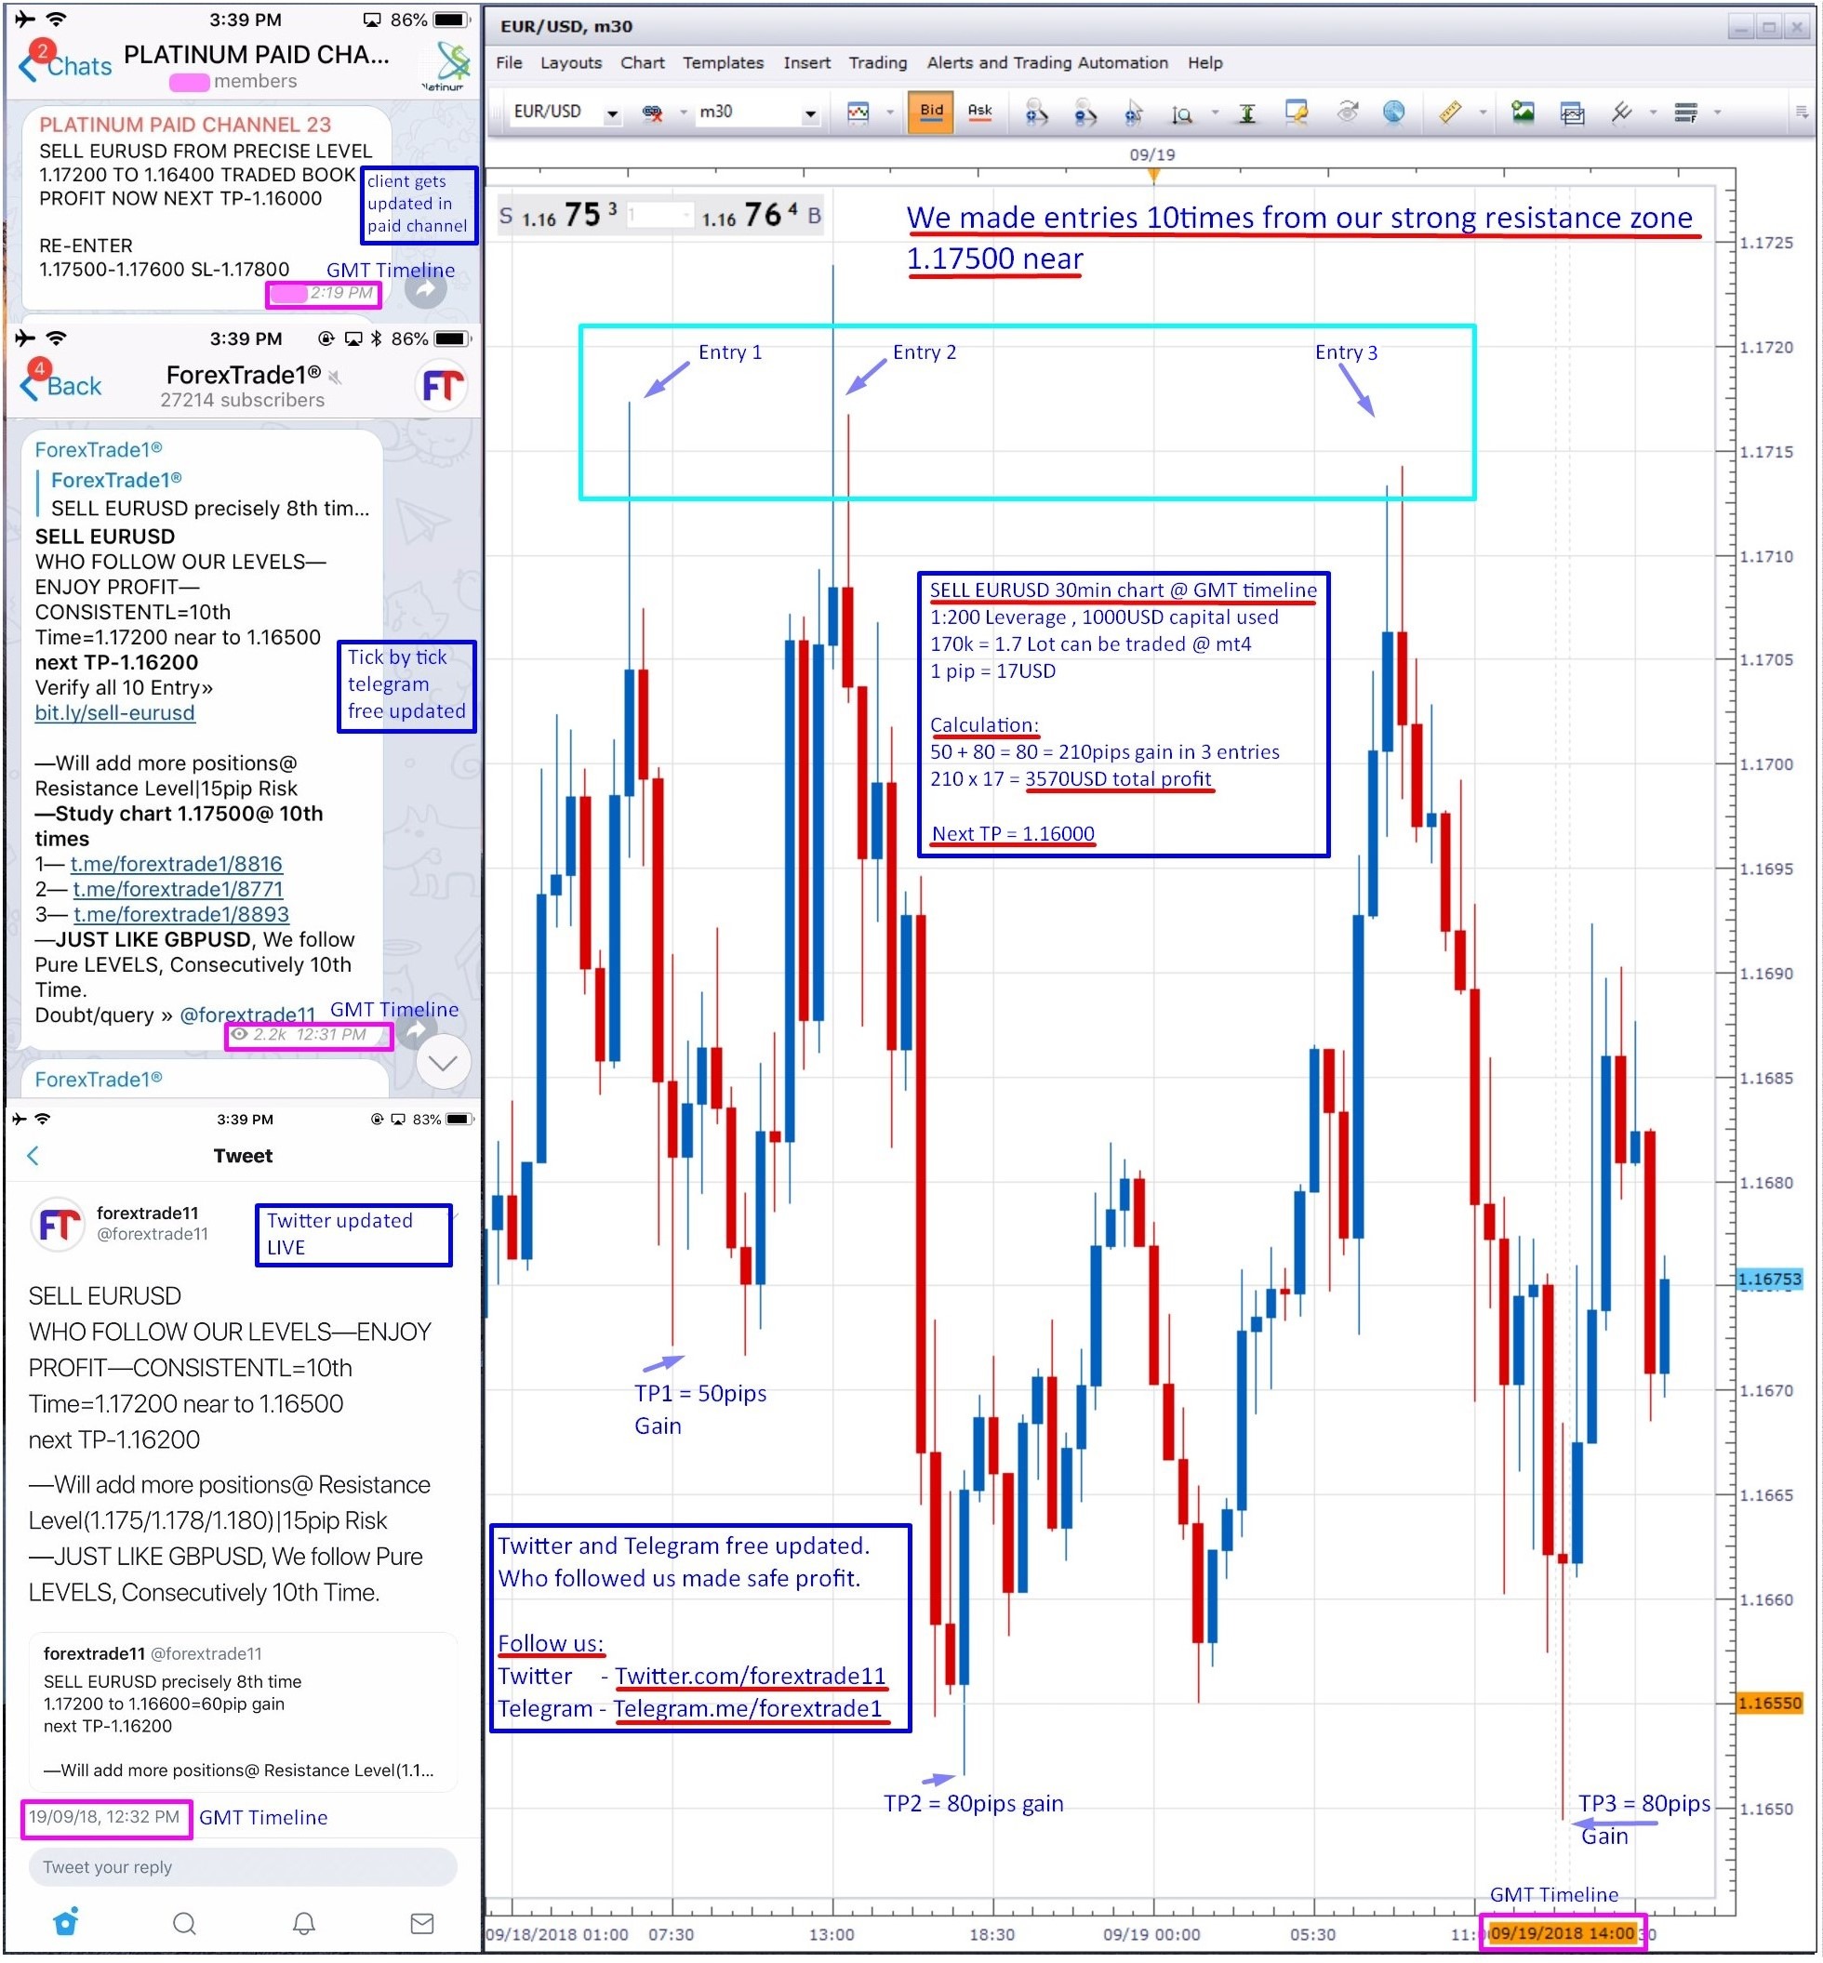This screenshot has height=1963, width=1823.
Task: Open the Help menu
Action: click(x=1204, y=63)
